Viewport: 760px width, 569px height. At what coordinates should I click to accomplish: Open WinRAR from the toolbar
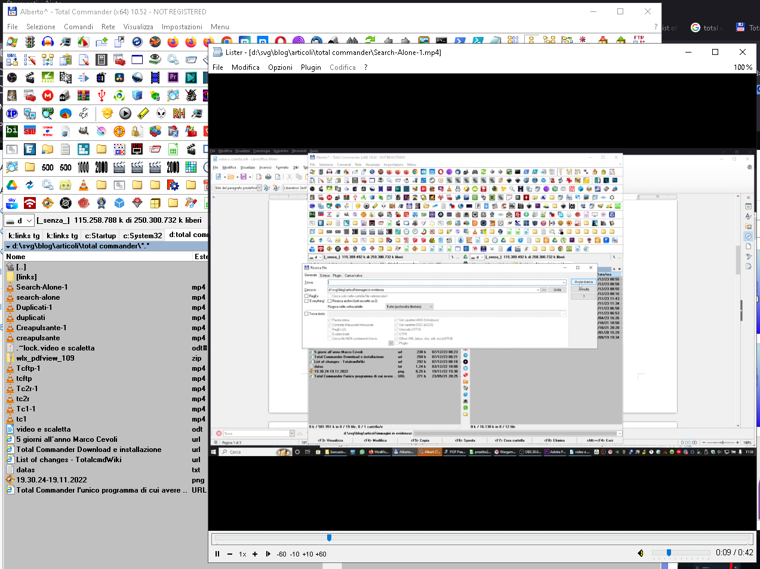(x=84, y=96)
